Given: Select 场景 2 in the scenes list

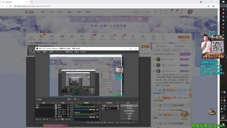Looking at the screenshot, I should [45, 105].
